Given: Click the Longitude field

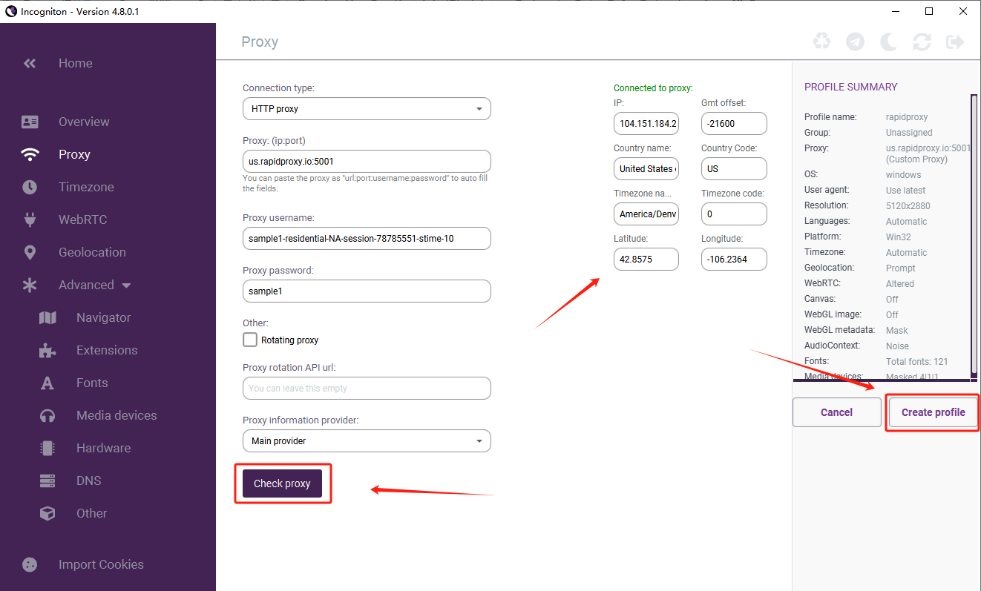Looking at the screenshot, I should [734, 259].
